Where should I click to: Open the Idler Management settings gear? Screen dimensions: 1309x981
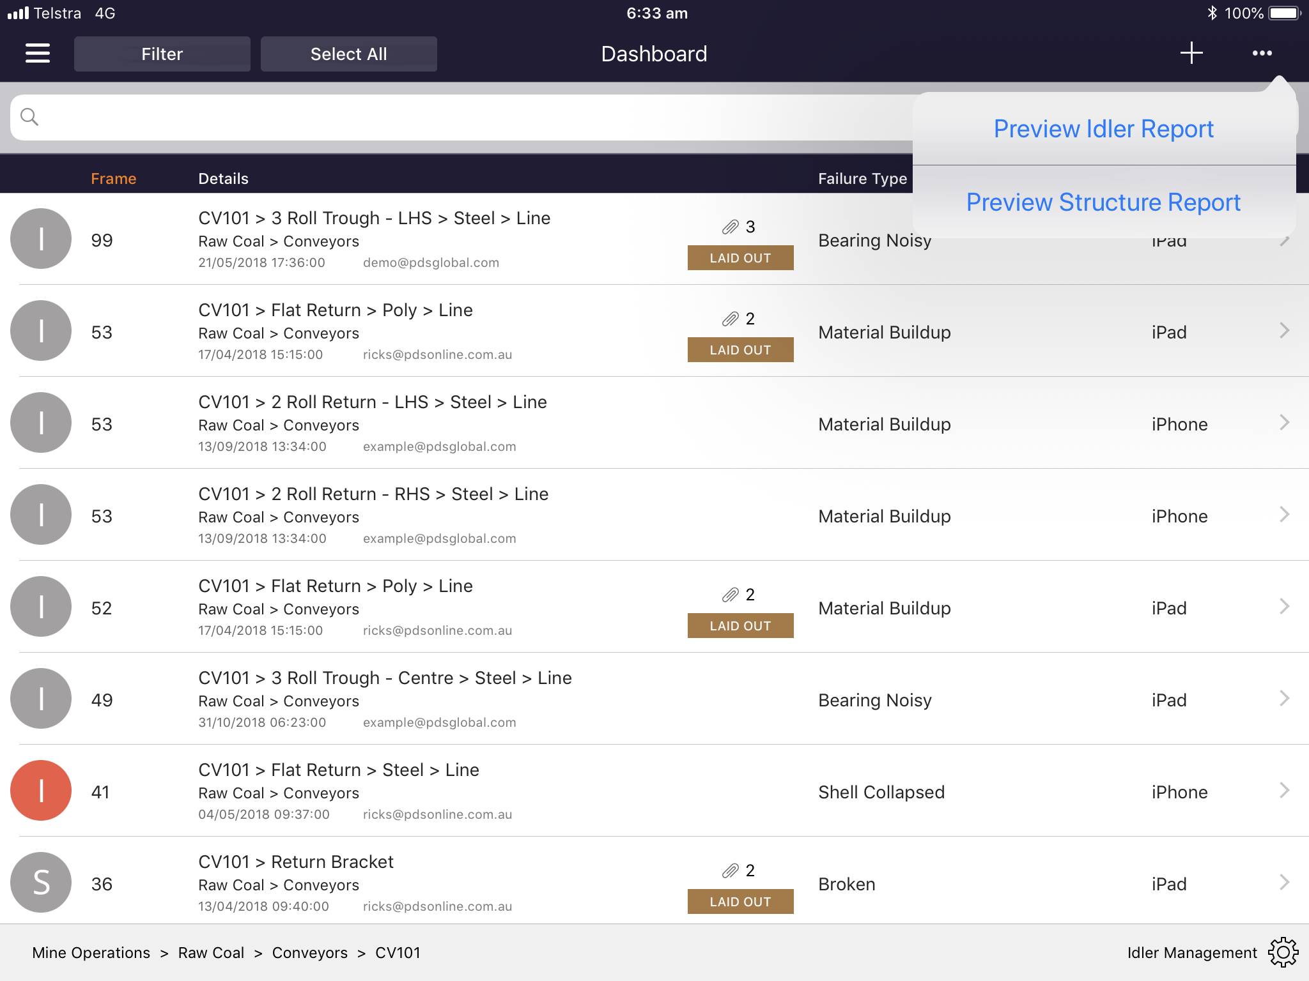click(1283, 953)
